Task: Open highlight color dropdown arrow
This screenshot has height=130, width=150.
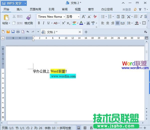Action: [78, 23]
